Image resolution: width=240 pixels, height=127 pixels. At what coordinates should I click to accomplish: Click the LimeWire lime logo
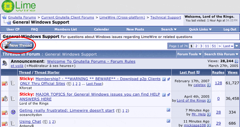click(x=7, y=6)
